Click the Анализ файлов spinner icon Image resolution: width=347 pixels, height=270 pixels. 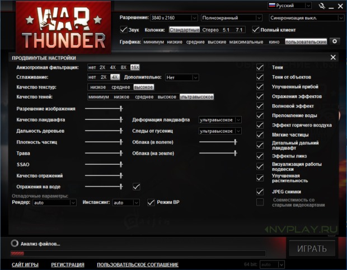point(15,243)
